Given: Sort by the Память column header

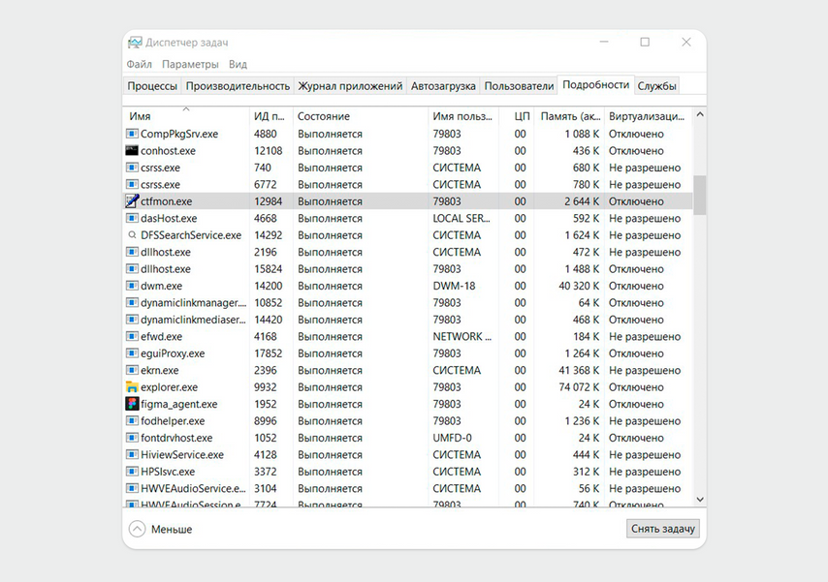Looking at the screenshot, I should click(570, 116).
